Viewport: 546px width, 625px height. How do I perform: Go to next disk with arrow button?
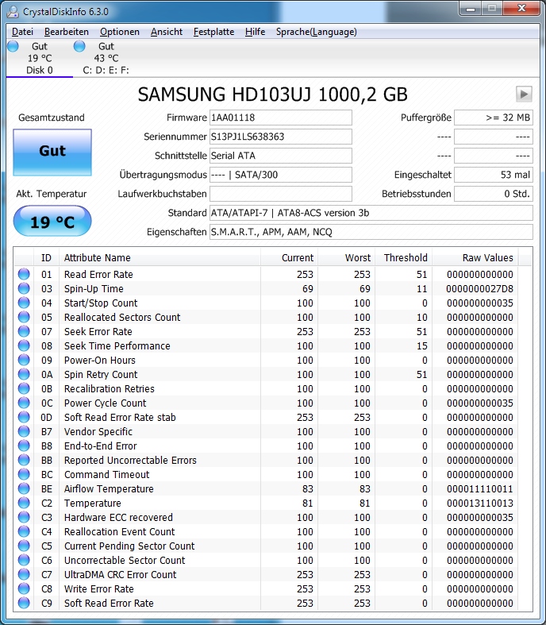(x=524, y=94)
